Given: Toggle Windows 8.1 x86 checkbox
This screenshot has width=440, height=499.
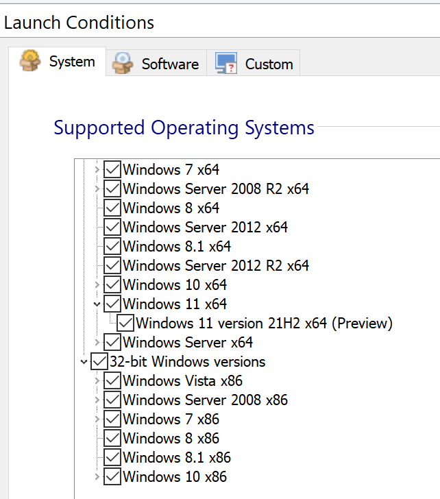Looking at the screenshot, I should [112, 458].
